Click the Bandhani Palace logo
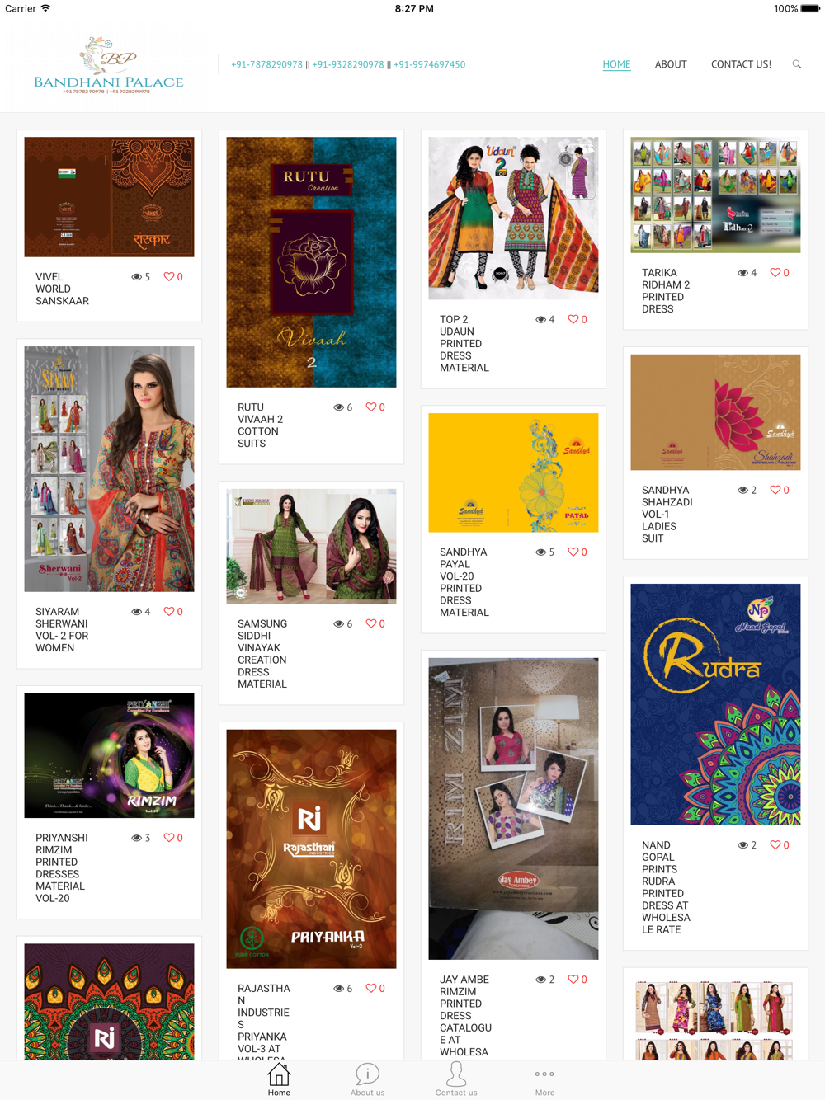825x1100 pixels. click(108, 65)
